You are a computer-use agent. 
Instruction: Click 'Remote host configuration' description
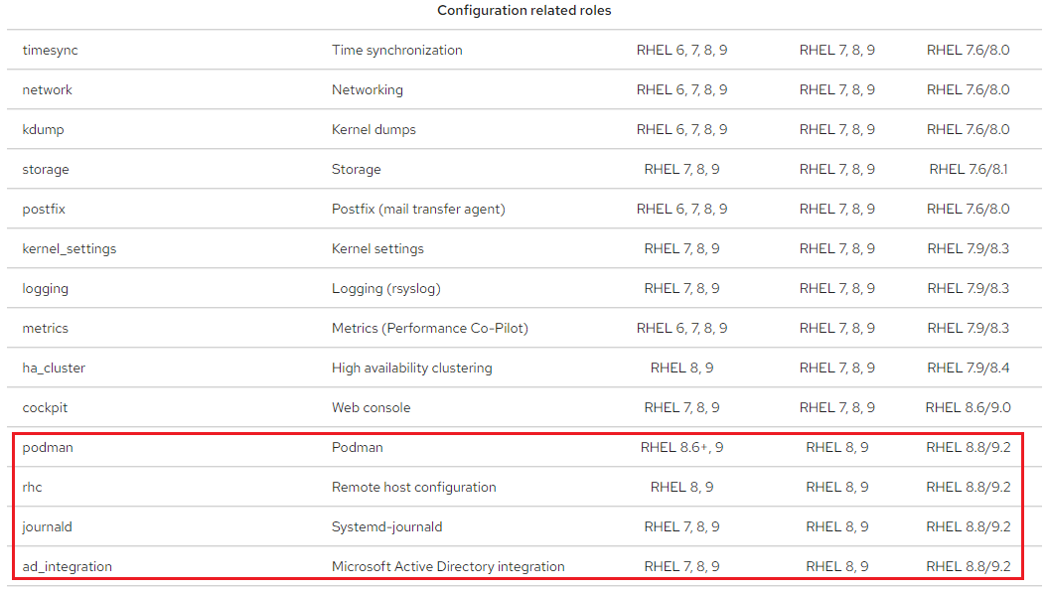click(x=413, y=487)
